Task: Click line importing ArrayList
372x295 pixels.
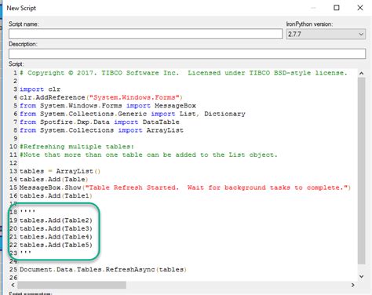Action: tap(101, 130)
